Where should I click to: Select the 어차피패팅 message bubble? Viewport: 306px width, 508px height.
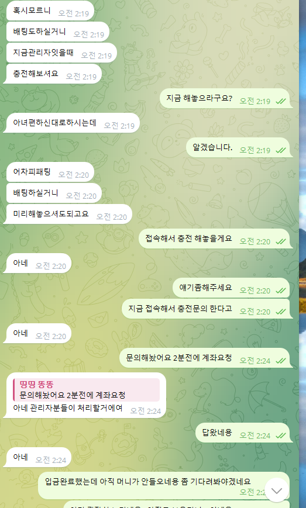(x=50, y=172)
